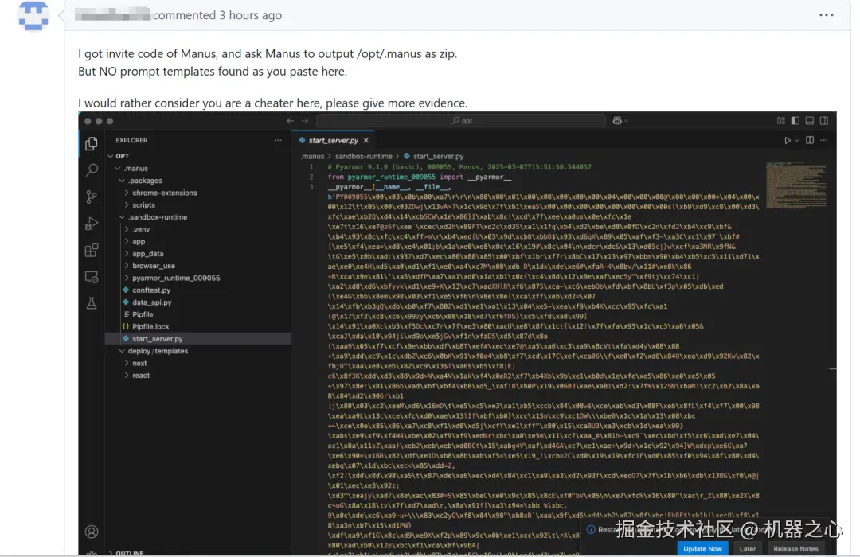Click the Later button
The height and width of the screenshot is (557, 860).
[x=748, y=549]
